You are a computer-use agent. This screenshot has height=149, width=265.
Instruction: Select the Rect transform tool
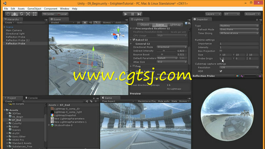tap(35, 14)
